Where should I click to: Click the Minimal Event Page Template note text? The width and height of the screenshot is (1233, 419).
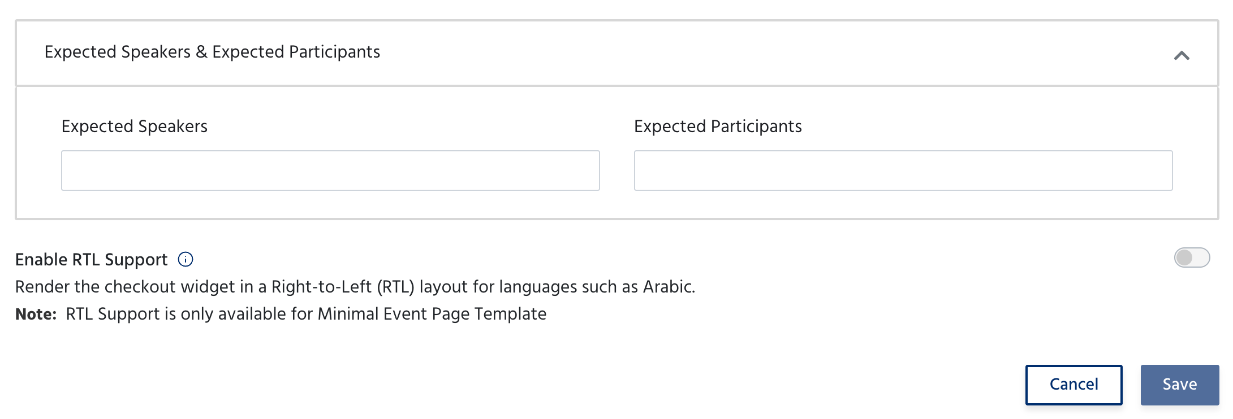(306, 314)
